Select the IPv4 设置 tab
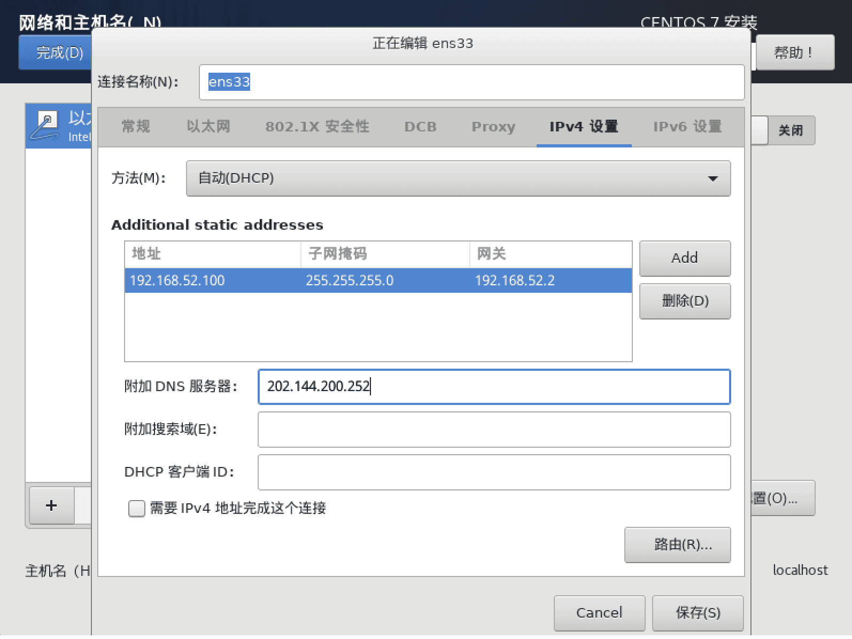This screenshot has height=639, width=852. (x=584, y=127)
